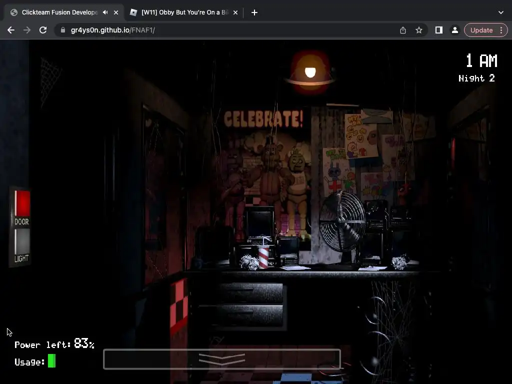The height and width of the screenshot is (384, 512).
Task: Click the striped soda cup on the desk
Action: tap(263, 253)
